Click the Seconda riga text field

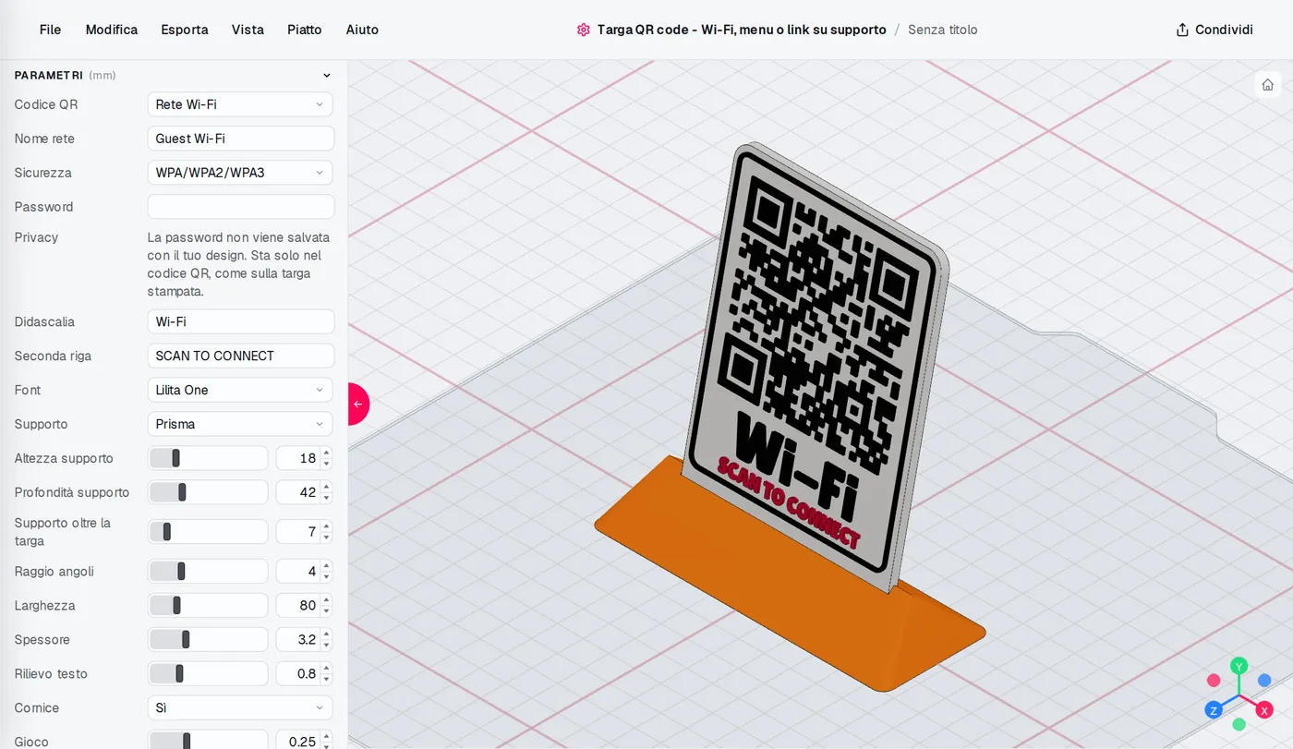tap(241, 356)
